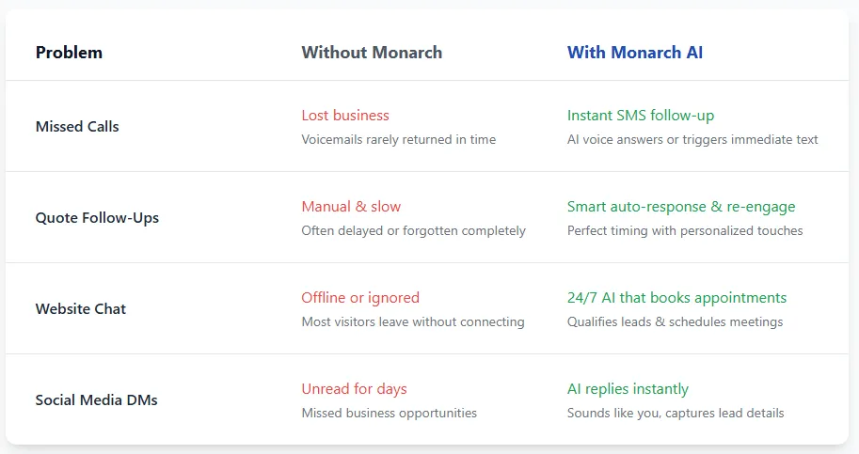Select the Instant SMS follow-up text
The width and height of the screenshot is (859, 454).
coord(641,116)
